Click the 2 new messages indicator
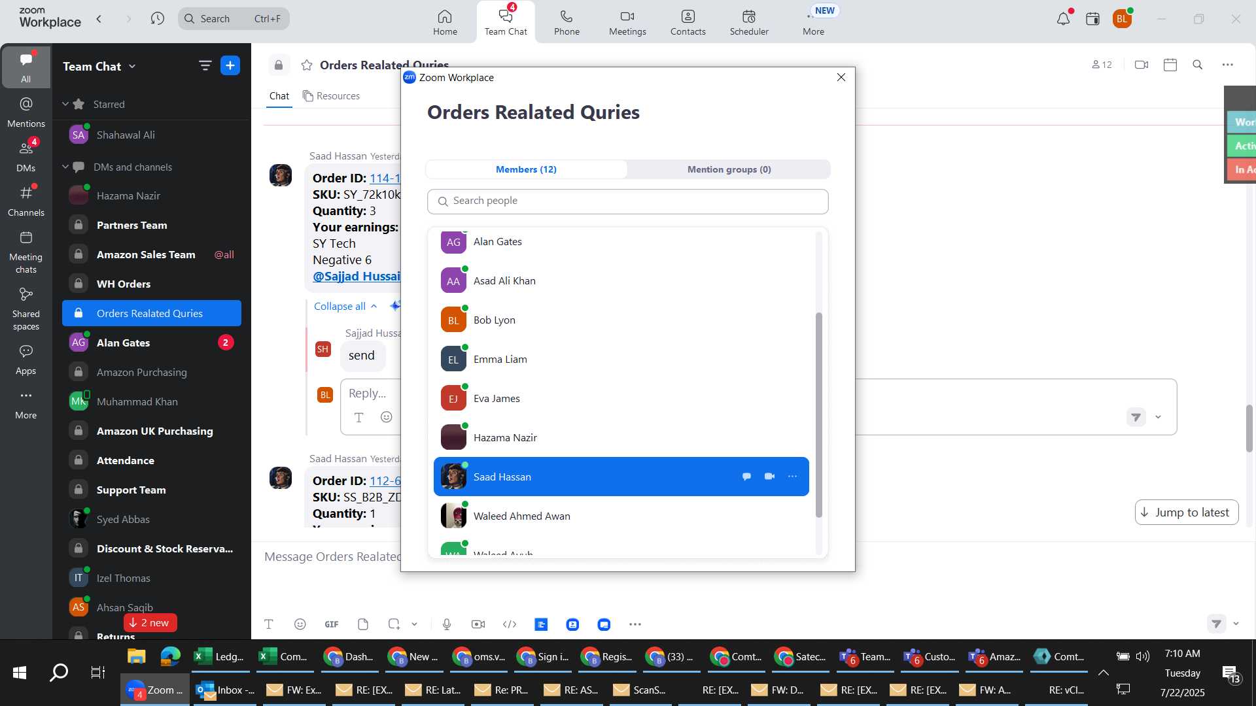The height and width of the screenshot is (706, 1256). [x=150, y=623]
